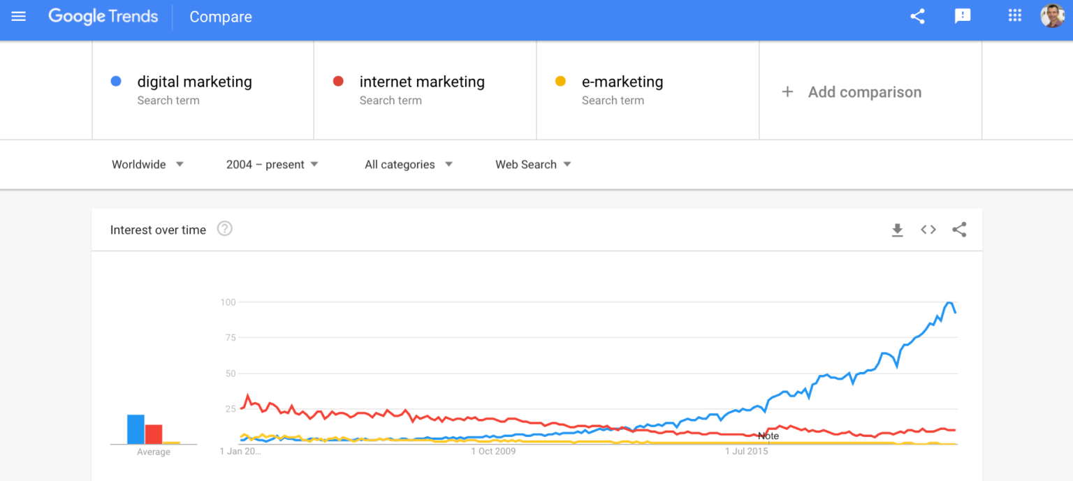This screenshot has height=481, width=1073.
Task: Click the yellow e-marketing color dot
Action: (x=560, y=81)
